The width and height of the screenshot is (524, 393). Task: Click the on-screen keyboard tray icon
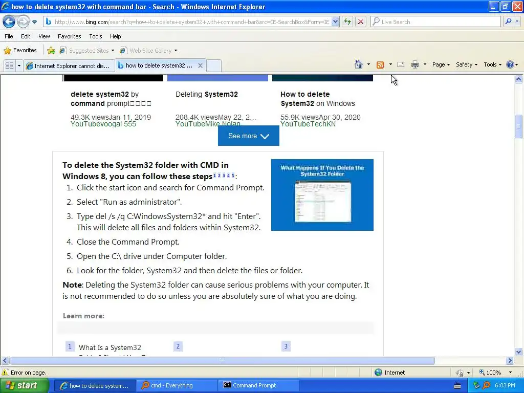(457, 386)
